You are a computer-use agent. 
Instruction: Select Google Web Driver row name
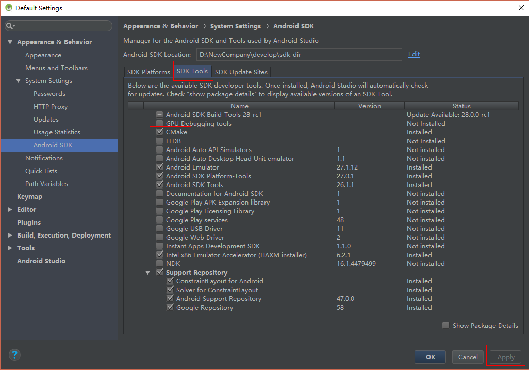pyautogui.click(x=195, y=237)
